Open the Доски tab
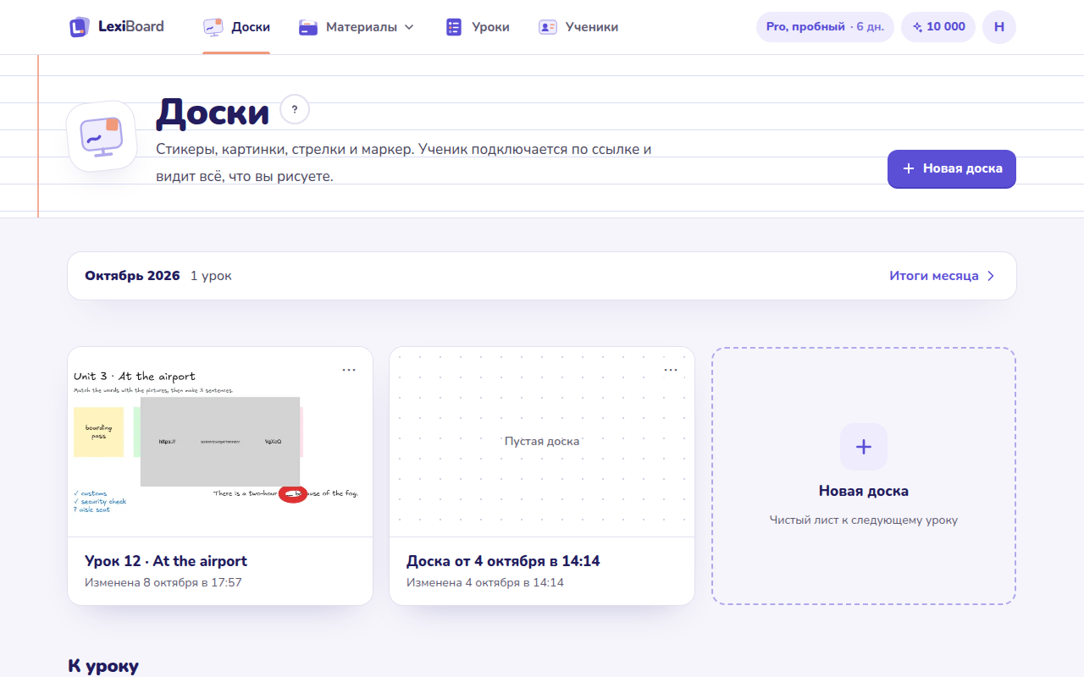The width and height of the screenshot is (1084, 677). 236,27
